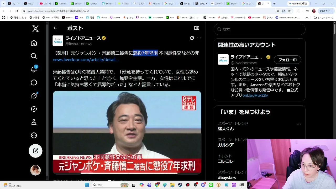Open the ライブドアニュース profile name on the post

tap(83, 38)
